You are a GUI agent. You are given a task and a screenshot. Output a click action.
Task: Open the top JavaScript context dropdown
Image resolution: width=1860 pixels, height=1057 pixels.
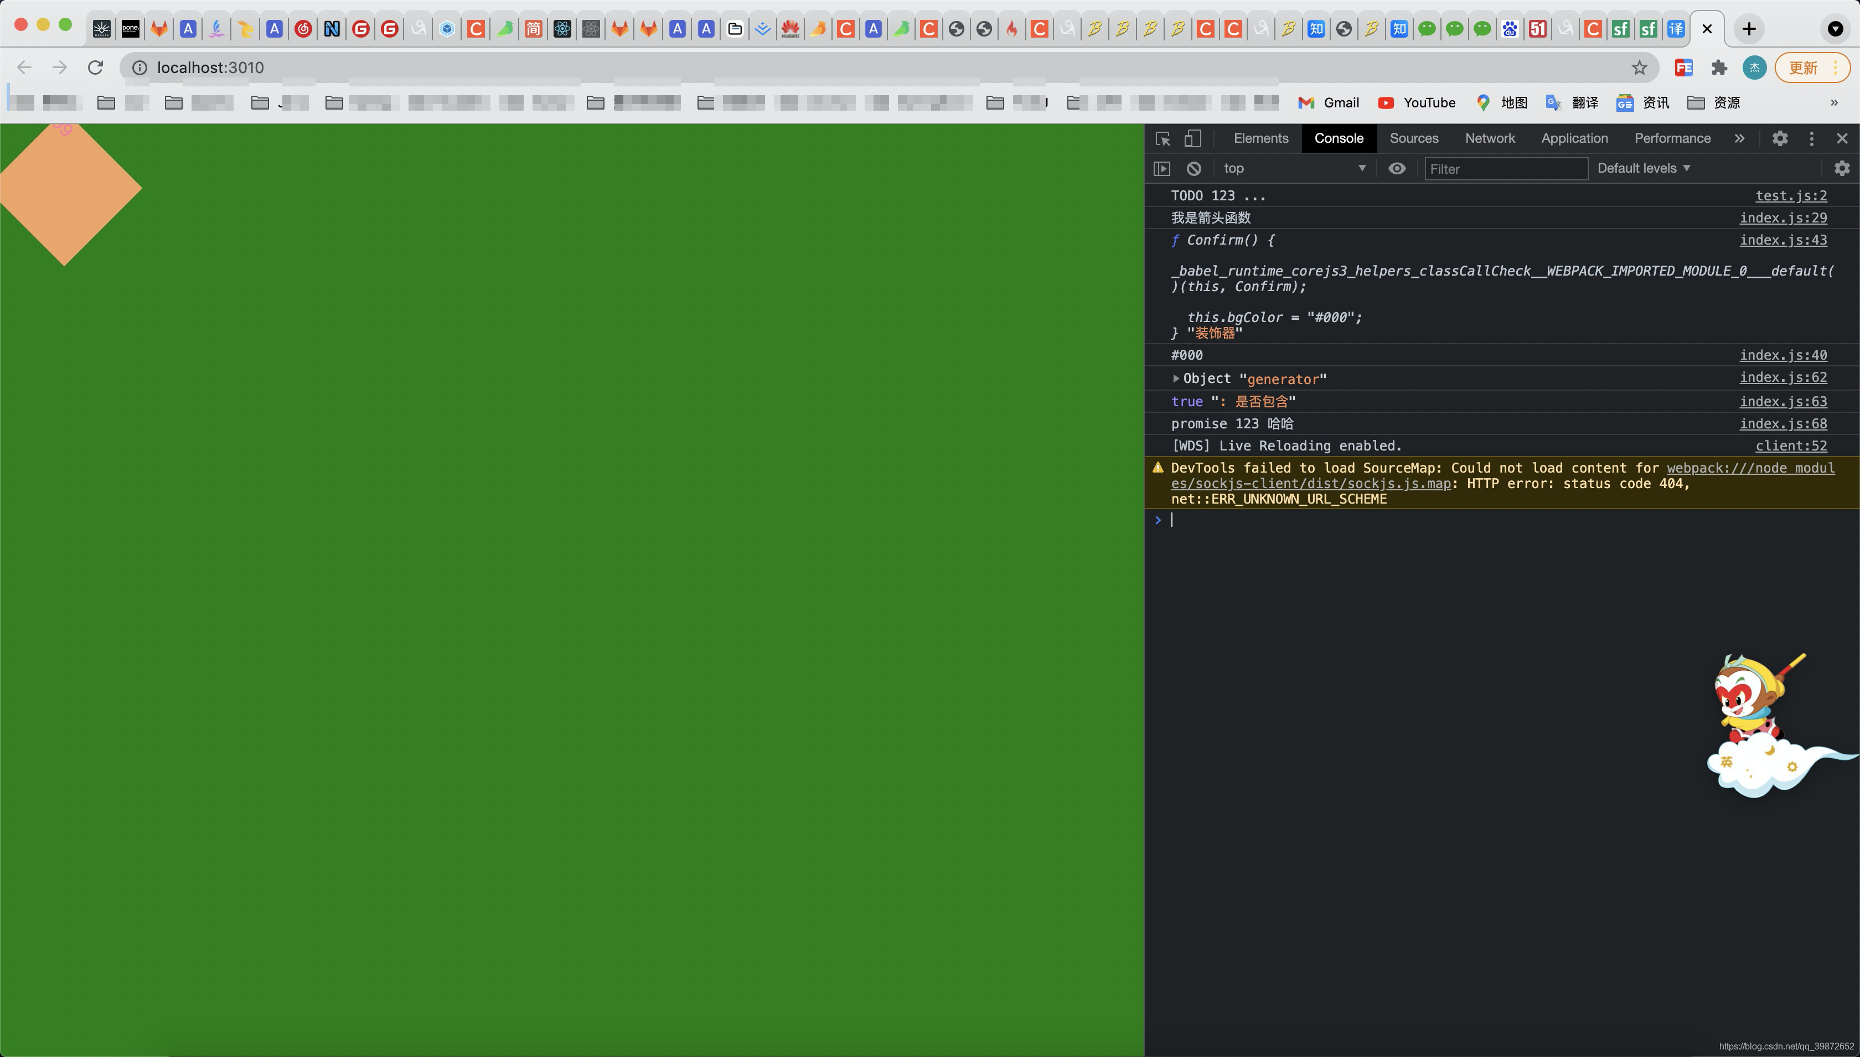coord(1294,168)
